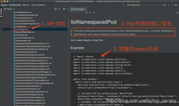The width and height of the screenshot is (179, 106).
Task: Select the CoreV1Api.md editor tab
Action: 78,9
